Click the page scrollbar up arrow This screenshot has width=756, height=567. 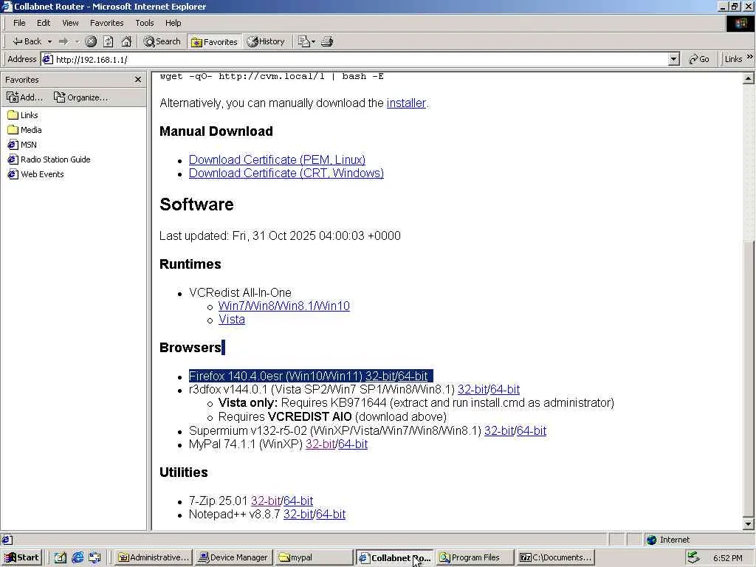tap(748, 78)
